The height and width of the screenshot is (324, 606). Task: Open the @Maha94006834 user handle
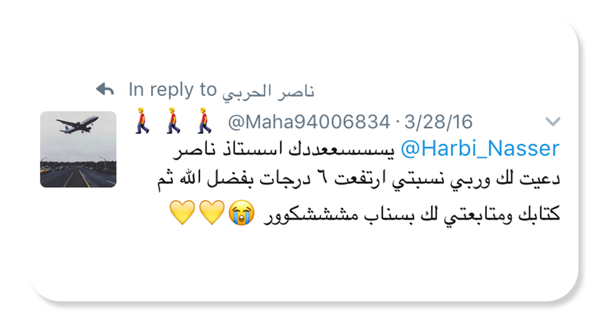click(x=309, y=122)
